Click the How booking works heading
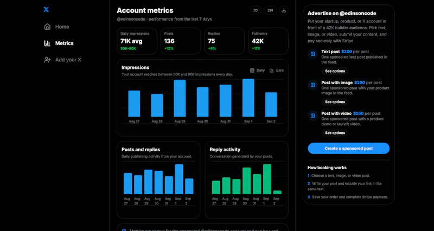This screenshot has height=231, width=434. click(327, 168)
